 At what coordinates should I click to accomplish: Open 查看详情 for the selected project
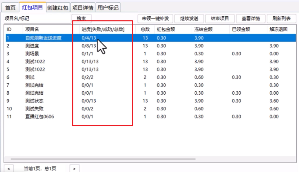click(x=251, y=18)
